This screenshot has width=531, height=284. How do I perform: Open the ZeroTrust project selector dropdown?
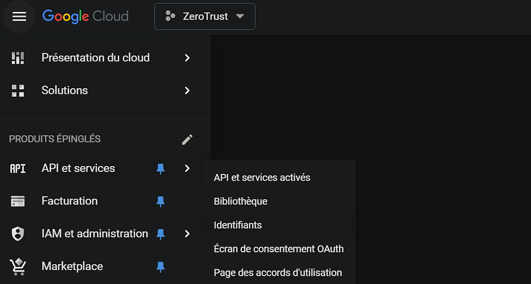click(204, 17)
